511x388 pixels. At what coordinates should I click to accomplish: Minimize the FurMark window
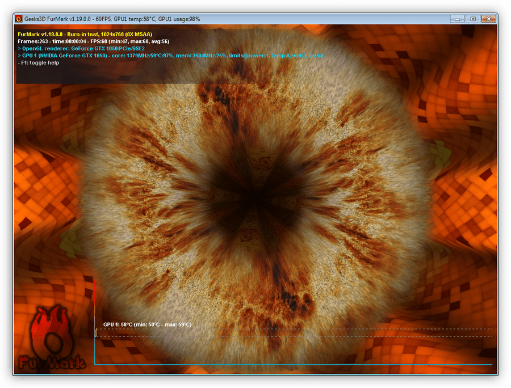pyautogui.click(x=458, y=19)
